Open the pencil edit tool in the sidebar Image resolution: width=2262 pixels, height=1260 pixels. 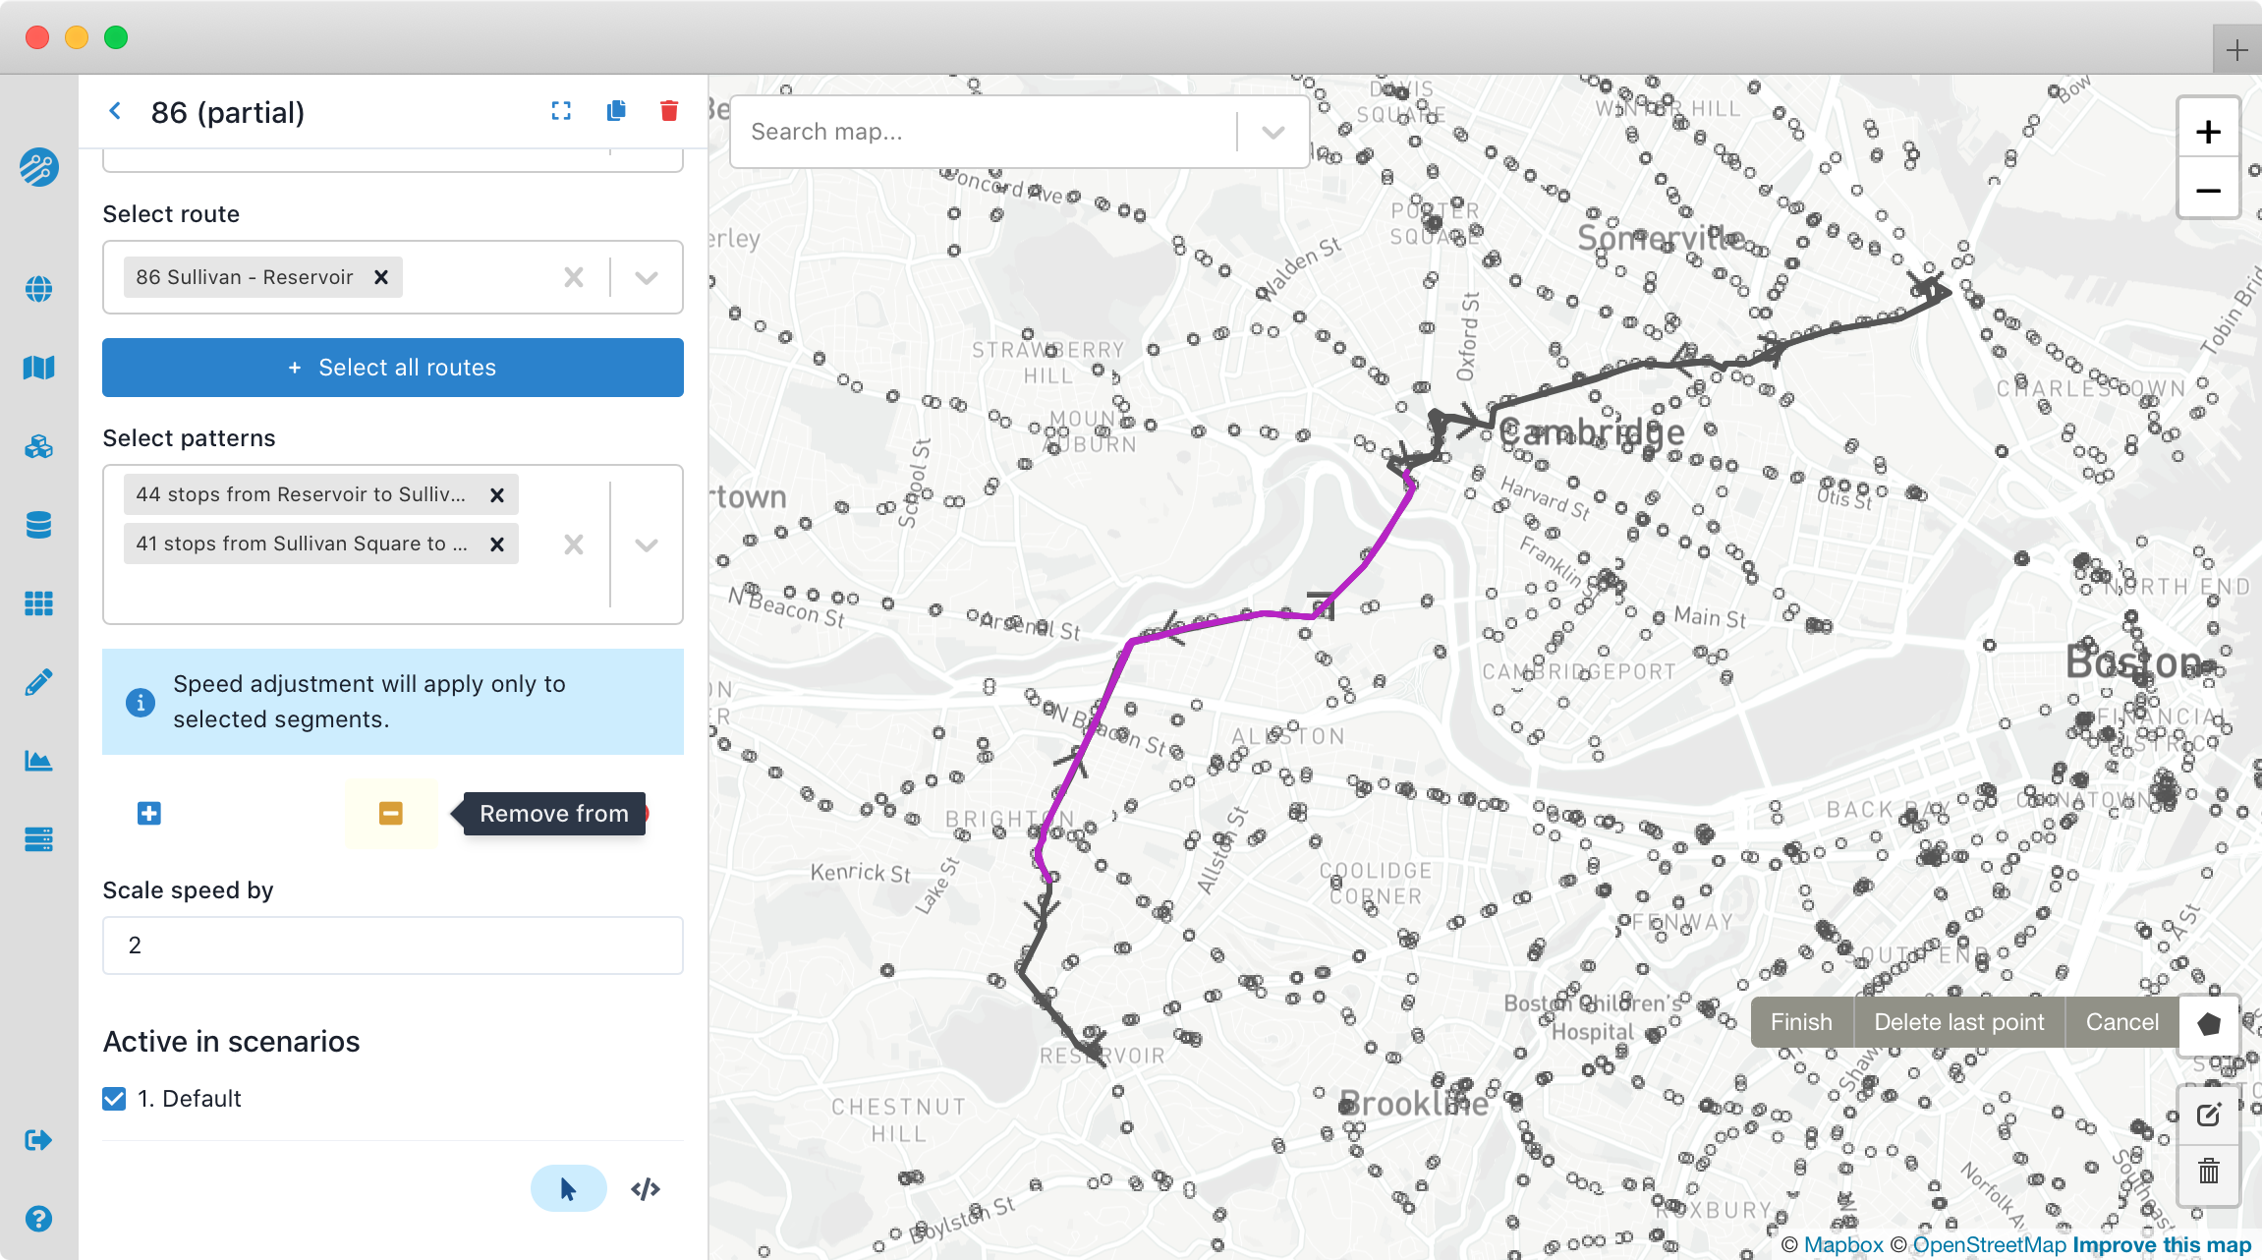coord(38,681)
